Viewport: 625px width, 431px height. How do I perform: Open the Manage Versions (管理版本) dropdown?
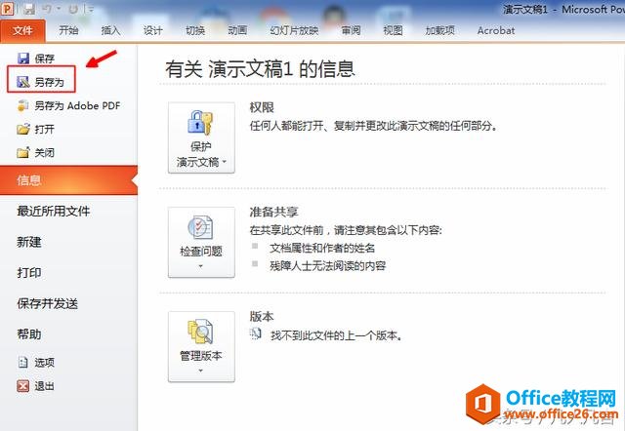coord(201,346)
